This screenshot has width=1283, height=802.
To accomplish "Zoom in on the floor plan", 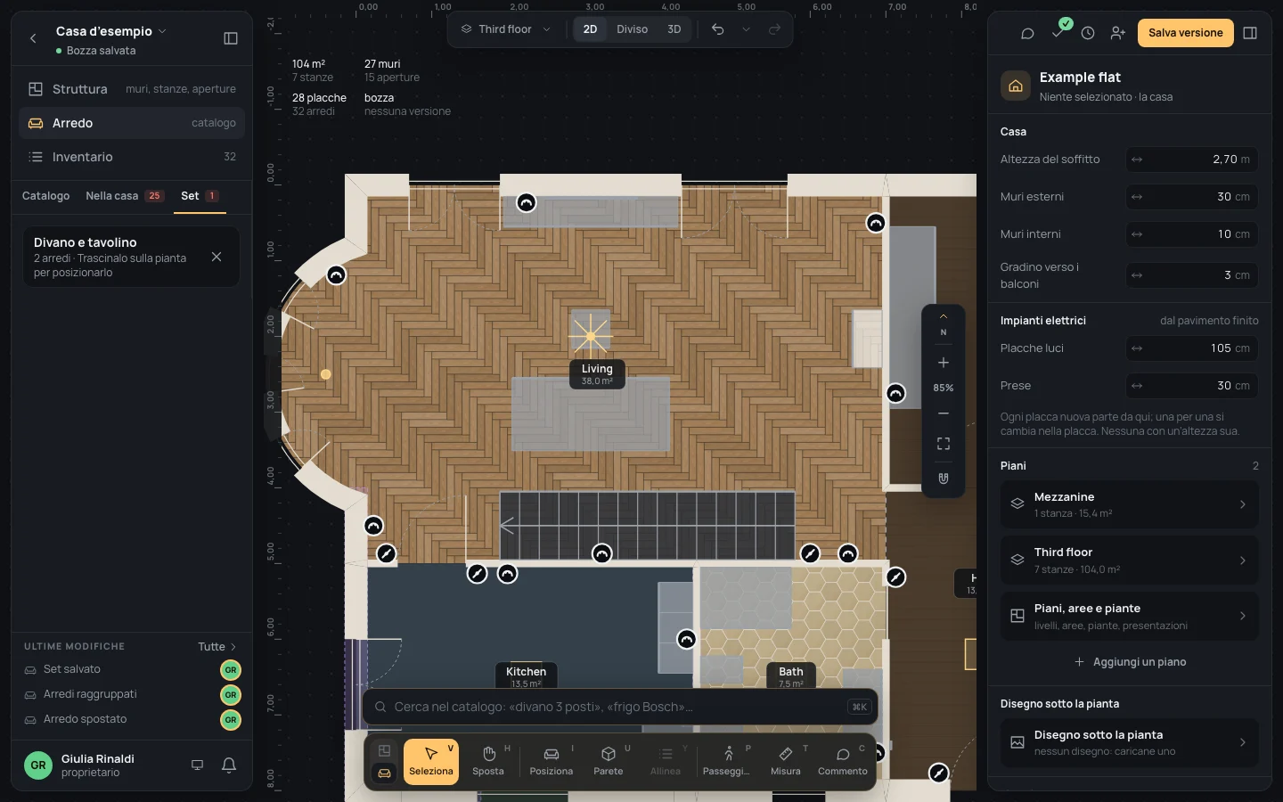I will [944, 363].
